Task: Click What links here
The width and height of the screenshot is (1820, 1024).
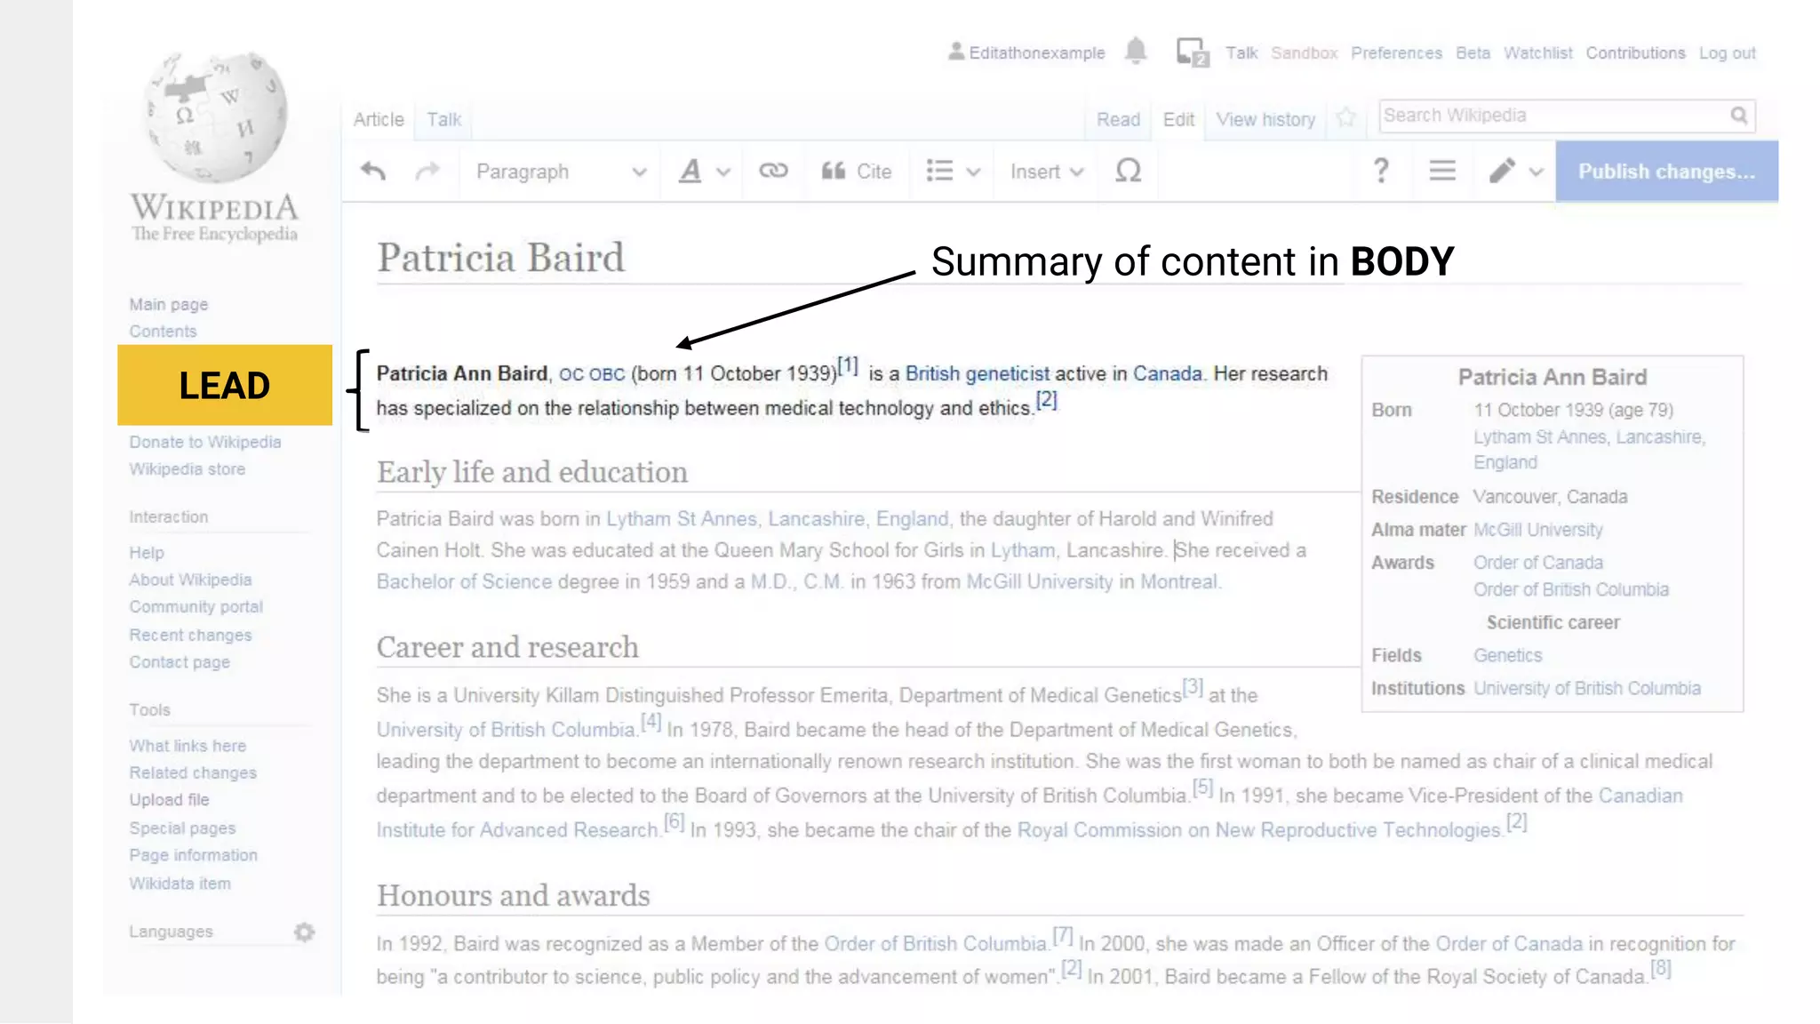Action: [x=188, y=746]
